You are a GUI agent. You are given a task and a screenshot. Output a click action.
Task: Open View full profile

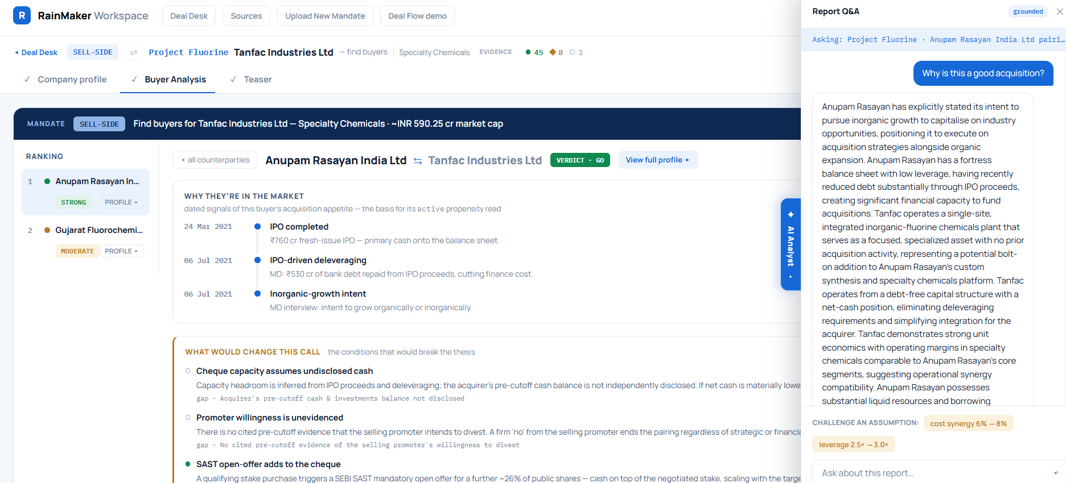(x=658, y=160)
